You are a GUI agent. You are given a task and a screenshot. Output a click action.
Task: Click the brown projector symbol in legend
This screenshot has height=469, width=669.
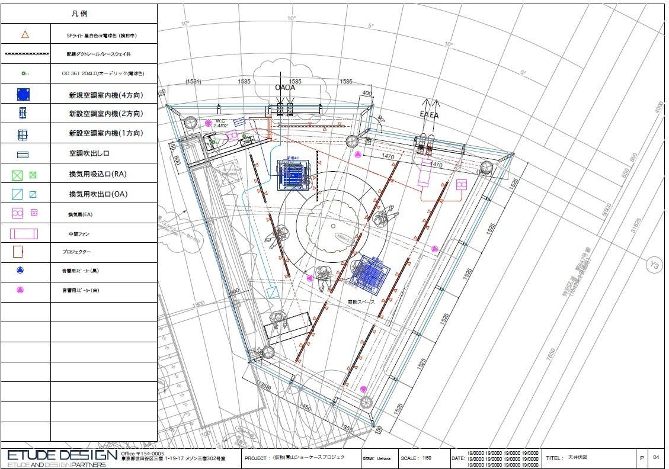(18, 252)
